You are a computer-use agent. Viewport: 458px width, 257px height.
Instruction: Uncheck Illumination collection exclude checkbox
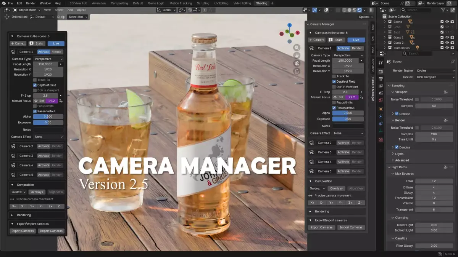click(x=442, y=48)
